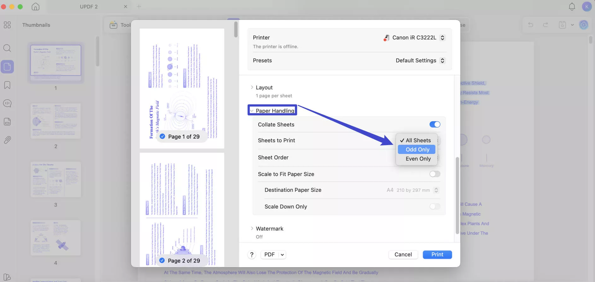Click the redo arrow icon
Image resolution: width=595 pixels, height=282 pixels.
click(545, 25)
